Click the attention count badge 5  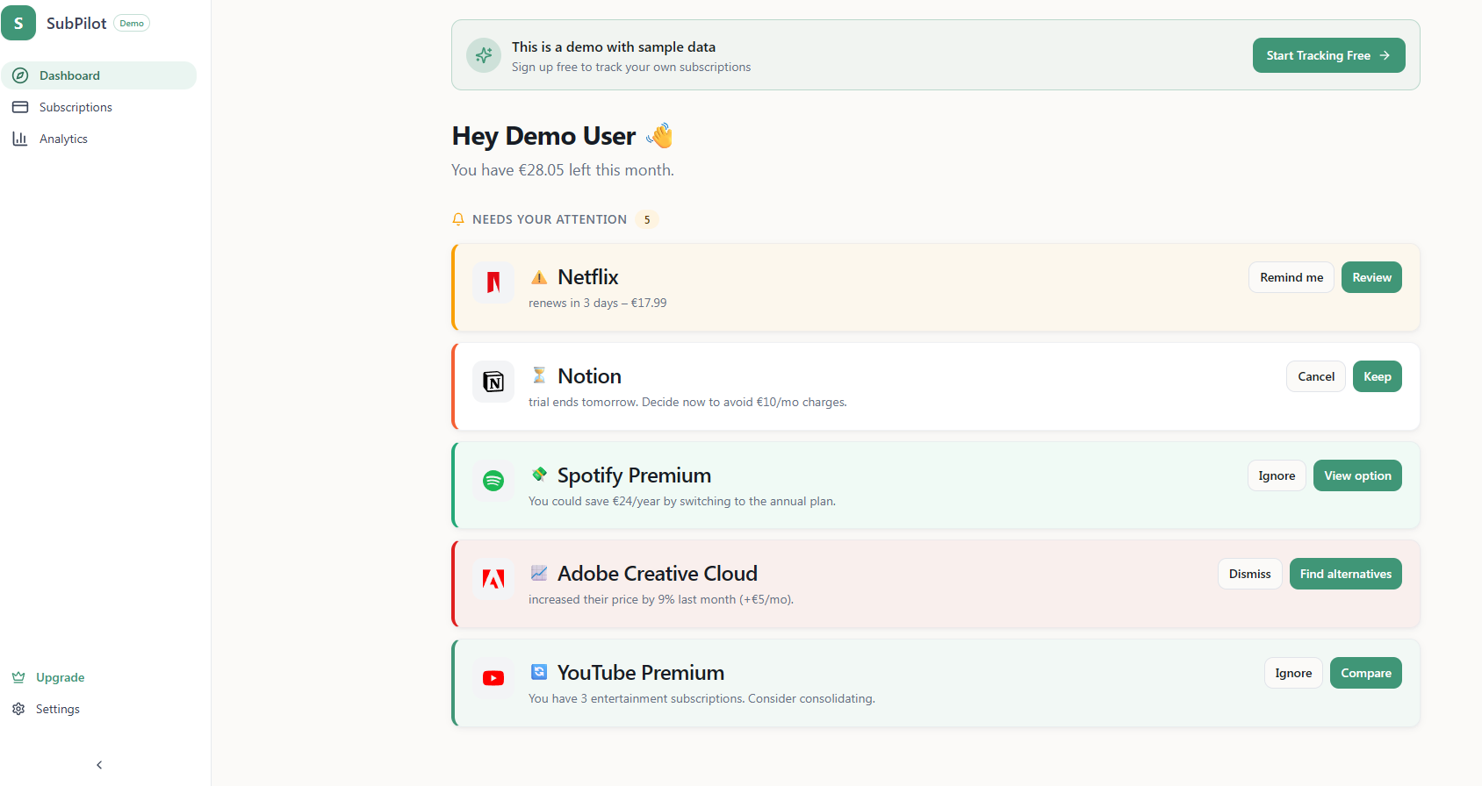point(647,219)
